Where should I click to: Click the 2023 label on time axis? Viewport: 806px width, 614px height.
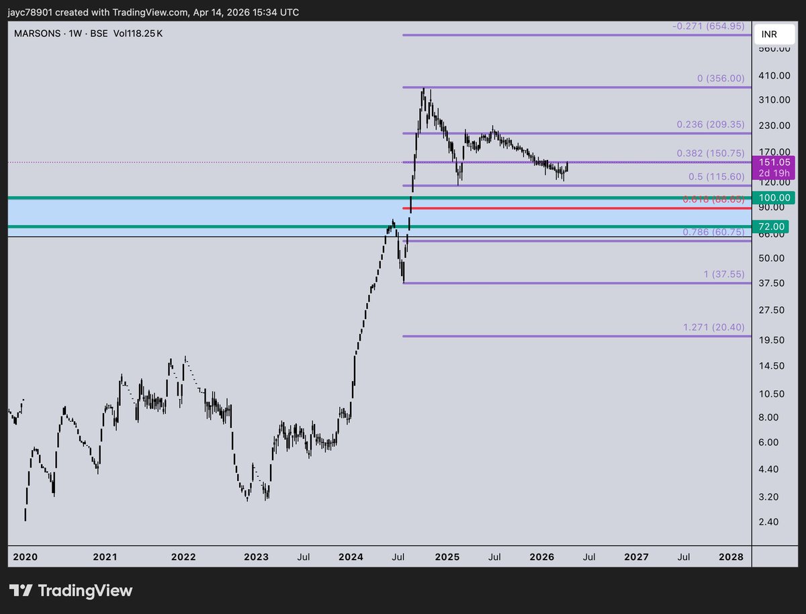coord(257,557)
